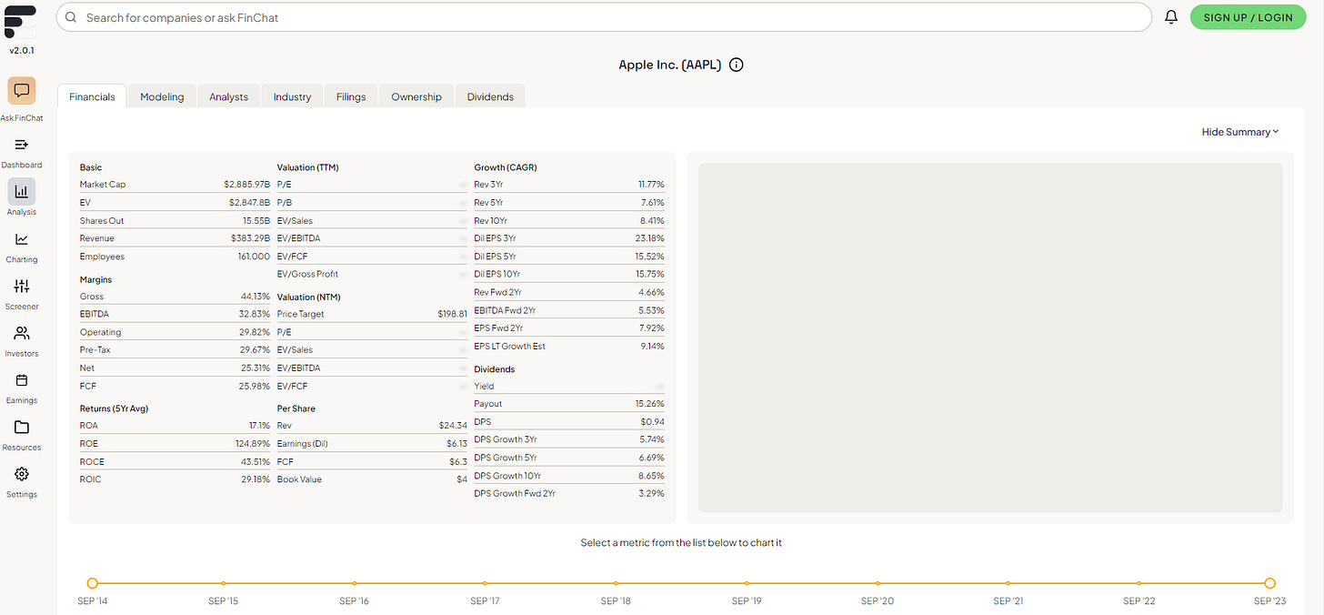Viewport: 1324px width, 615px height.
Task: Click the ROCE row label
Action: click(92, 462)
